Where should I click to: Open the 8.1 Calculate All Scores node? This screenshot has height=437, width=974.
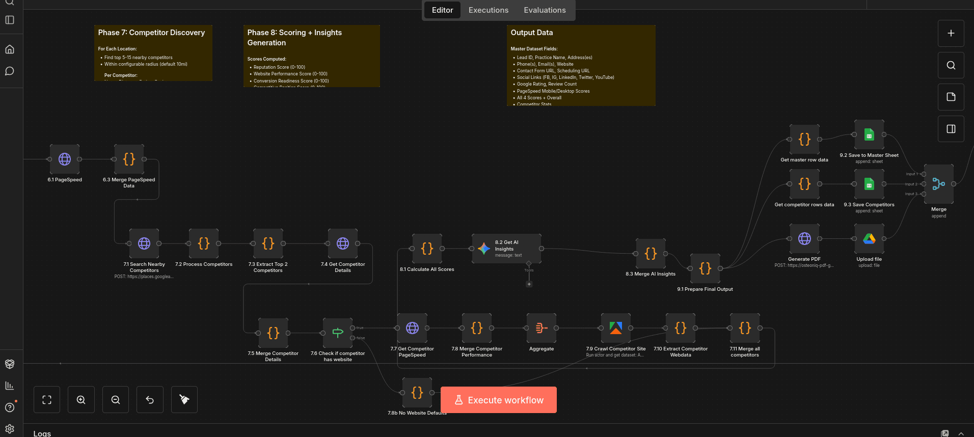(427, 249)
